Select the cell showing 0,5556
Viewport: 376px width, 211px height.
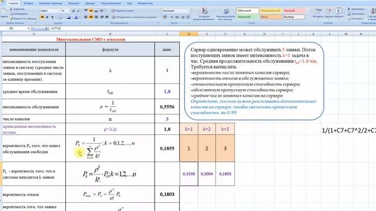pyautogui.click(x=167, y=107)
